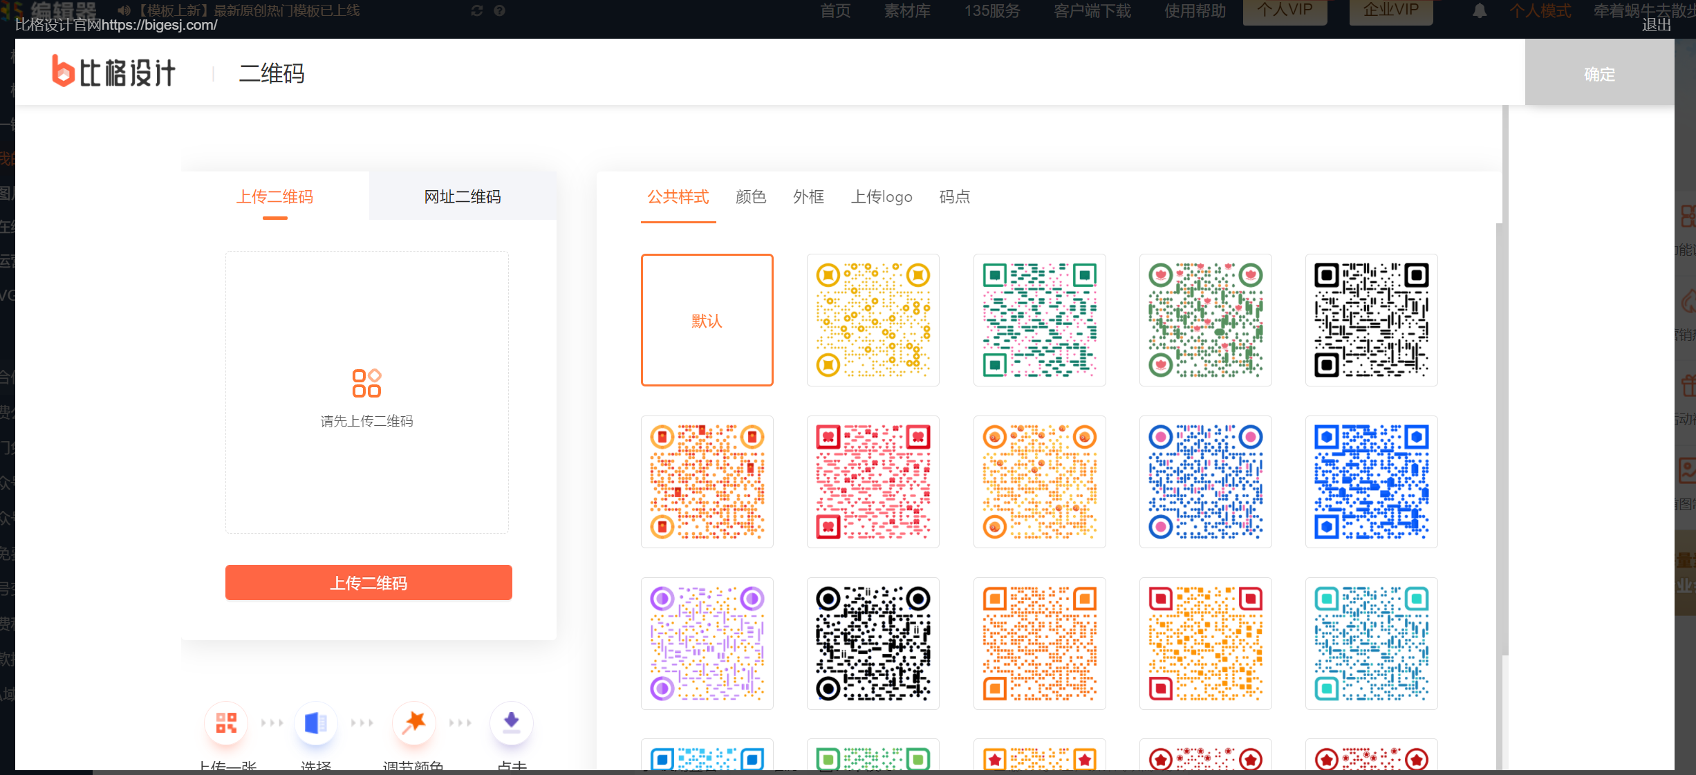Click the help question mark icon
The height and width of the screenshot is (775, 1696).
(x=500, y=10)
